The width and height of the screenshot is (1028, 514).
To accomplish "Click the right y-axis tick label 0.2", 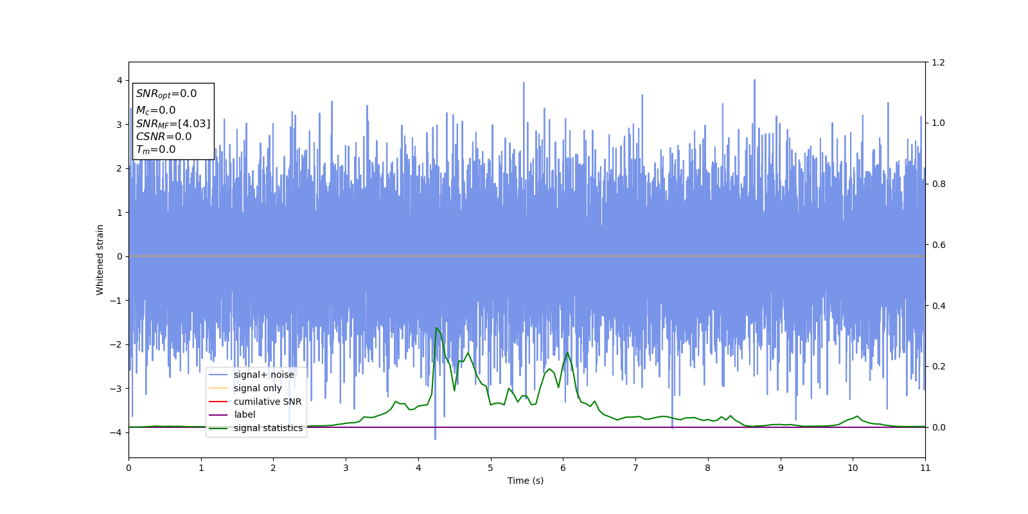I will pyautogui.click(x=939, y=366).
